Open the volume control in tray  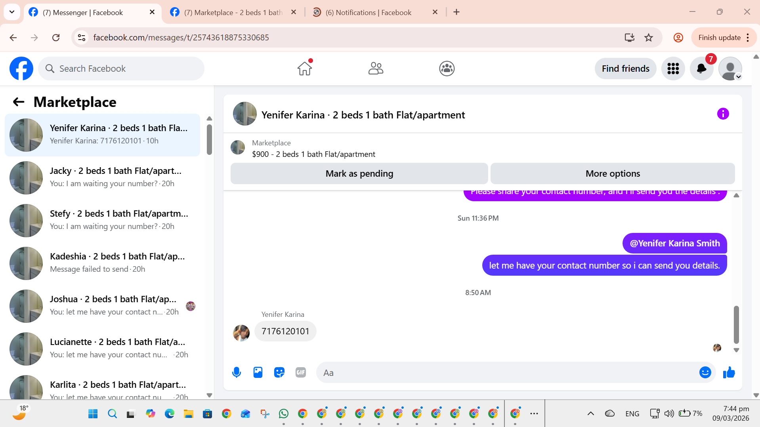tap(669, 414)
